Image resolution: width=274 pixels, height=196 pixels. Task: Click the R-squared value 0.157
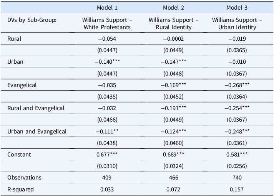(237, 189)
